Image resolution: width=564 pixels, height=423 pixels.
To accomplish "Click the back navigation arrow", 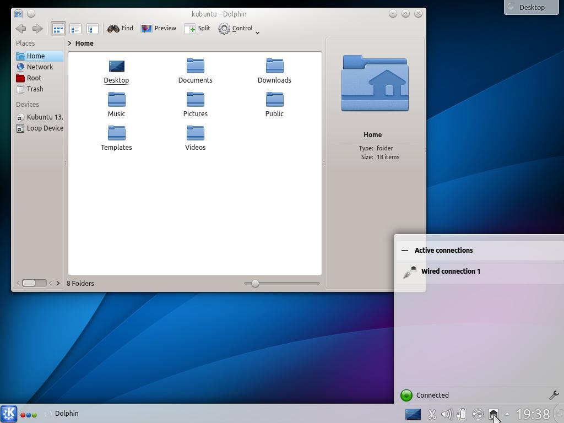I will point(21,29).
